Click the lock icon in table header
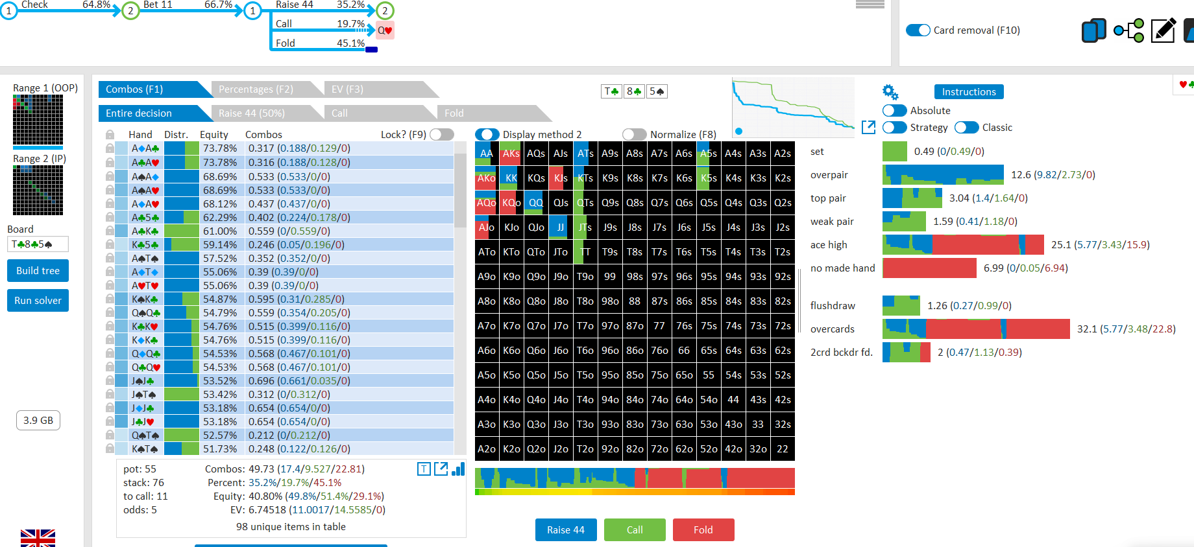Image resolution: width=1194 pixels, height=547 pixels. 110,134
